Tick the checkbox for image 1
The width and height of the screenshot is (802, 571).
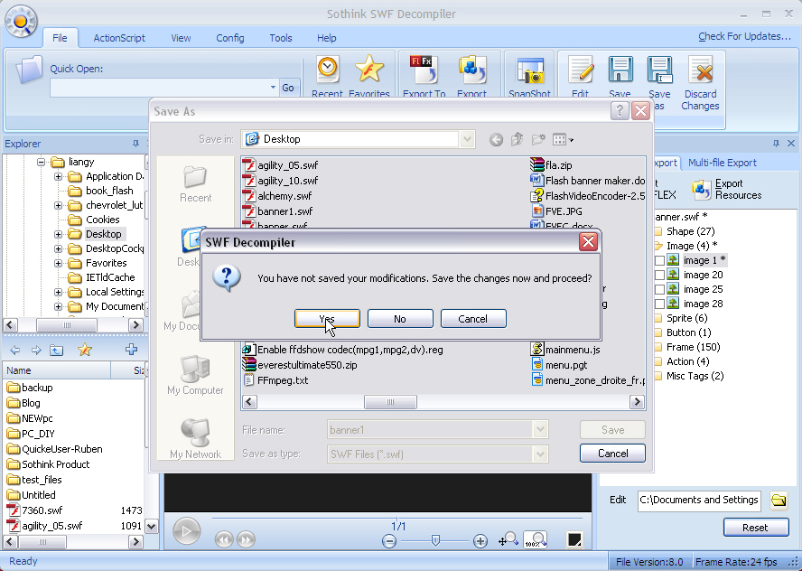point(660,260)
